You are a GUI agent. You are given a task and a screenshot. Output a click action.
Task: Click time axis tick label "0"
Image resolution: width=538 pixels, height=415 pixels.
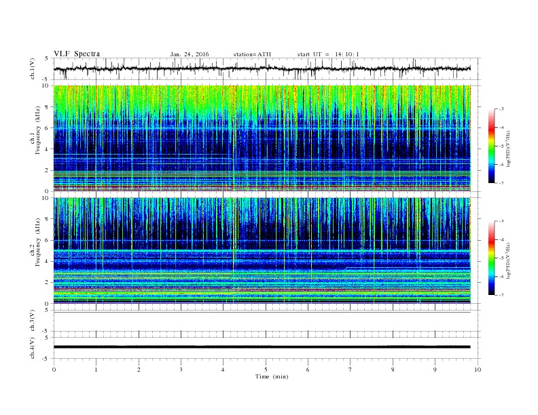click(54, 370)
